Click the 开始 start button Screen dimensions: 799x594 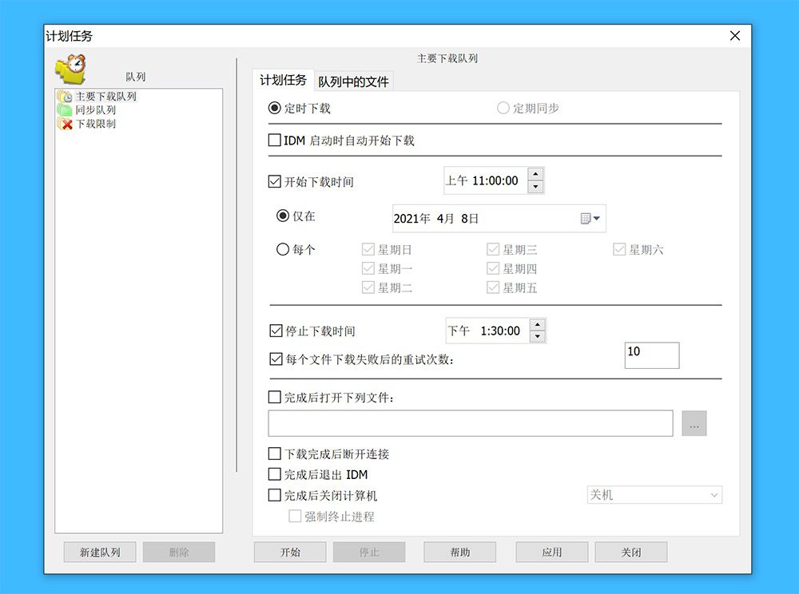(x=290, y=552)
